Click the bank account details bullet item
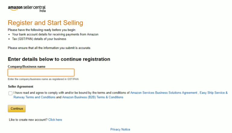232x133 pixels. [x=55, y=34]
